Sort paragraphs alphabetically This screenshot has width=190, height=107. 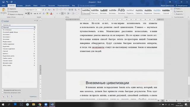[76, 10]
